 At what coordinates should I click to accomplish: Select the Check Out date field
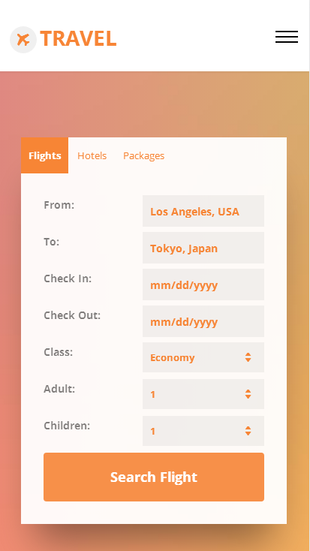(203, 321)
